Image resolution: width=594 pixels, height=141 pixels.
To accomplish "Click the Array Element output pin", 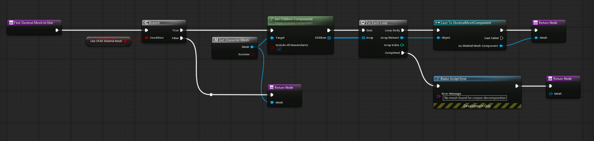I will [x=402, y=38].
